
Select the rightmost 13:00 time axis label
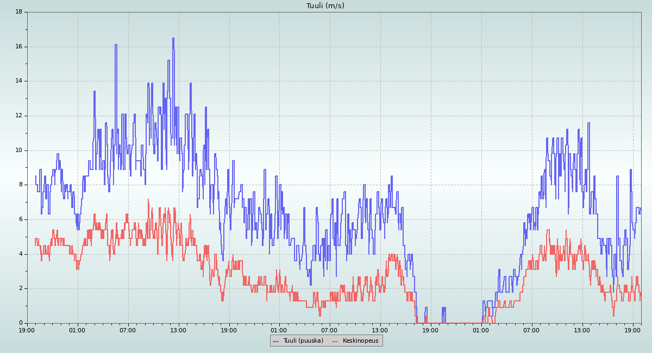(582, 330)
